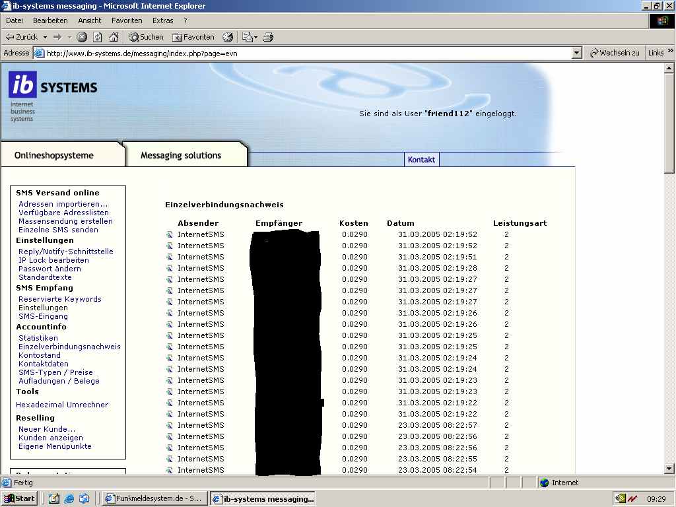The height and width of the screenshot is (507, 676).
Task: Go to the Home page icon
Action: (114, 37)
